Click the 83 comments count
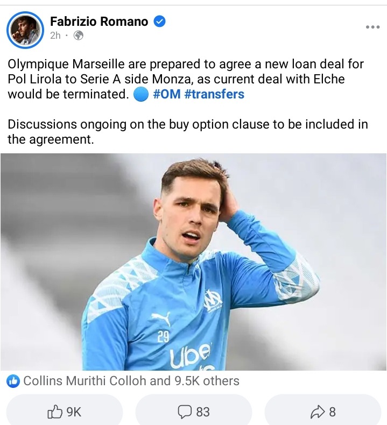Screen dimensions: 387x425 click(x=203, y=412)
